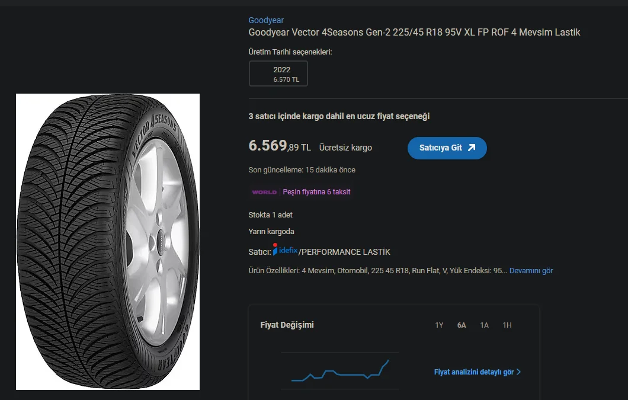Image resolution: width=628 pixels, height=400 pixels.
Task: Click the Fiyat Değişimi heading
Action: tap(287, 325)
